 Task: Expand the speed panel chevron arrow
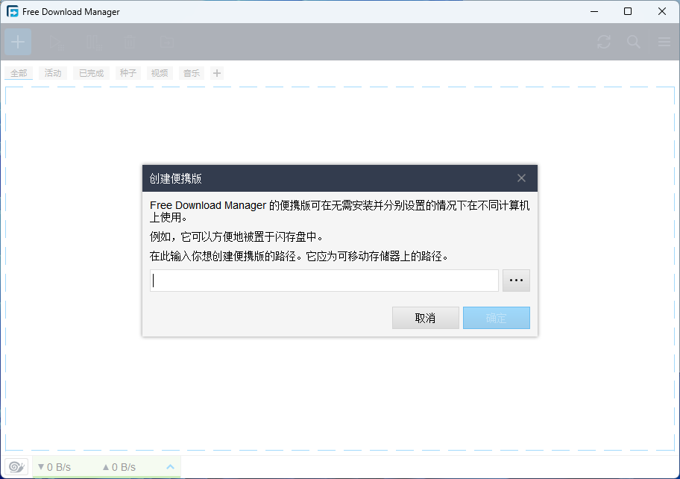(x=170, y=467)
